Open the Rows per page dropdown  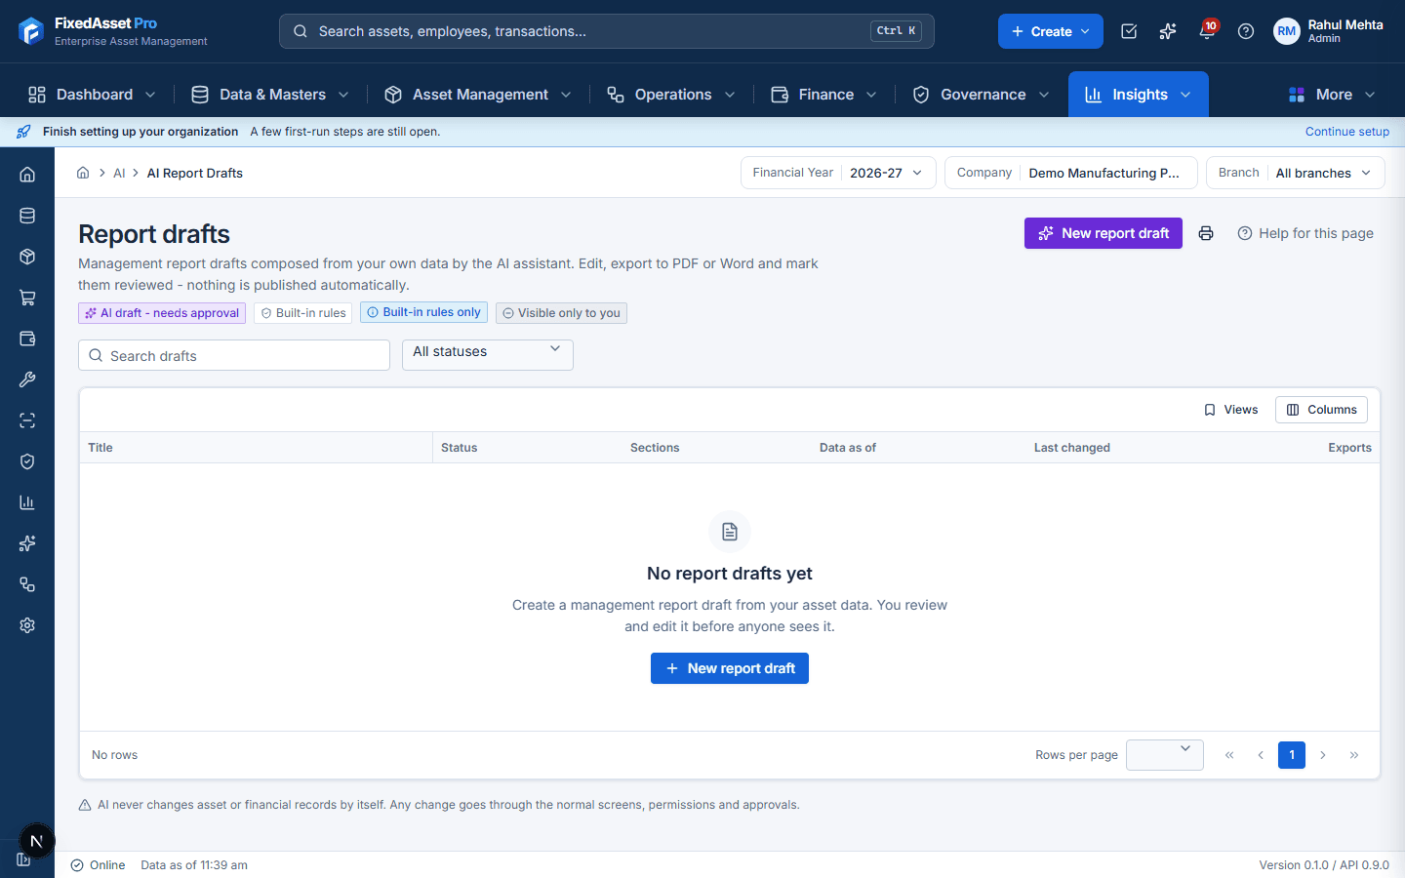coord(1165,755)
